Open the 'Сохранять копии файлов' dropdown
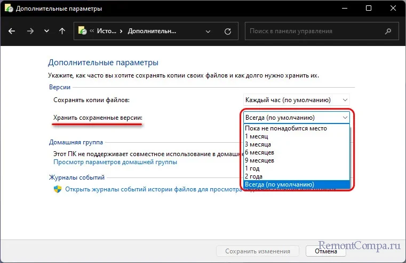Screen dimensions: 406x263 (296, 100)
